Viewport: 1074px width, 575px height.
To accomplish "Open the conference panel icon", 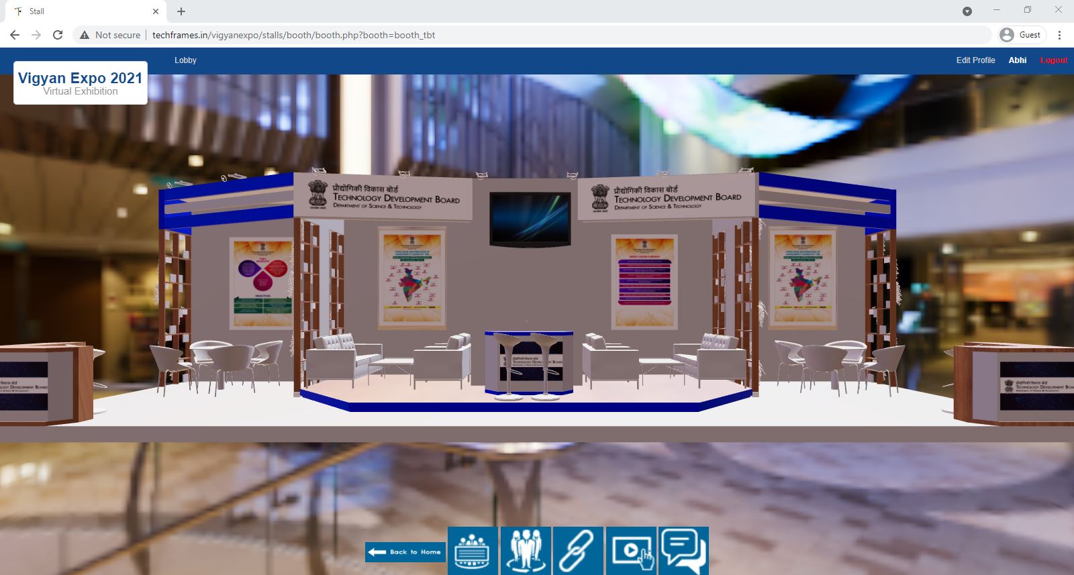I will point(473,551).
